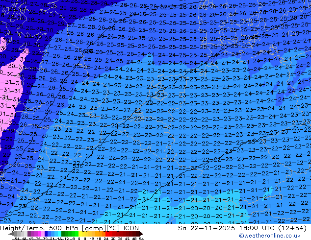Screen dimensions: 311x240
Task: Click the '536' height contour label
Action: coord(78,166)
